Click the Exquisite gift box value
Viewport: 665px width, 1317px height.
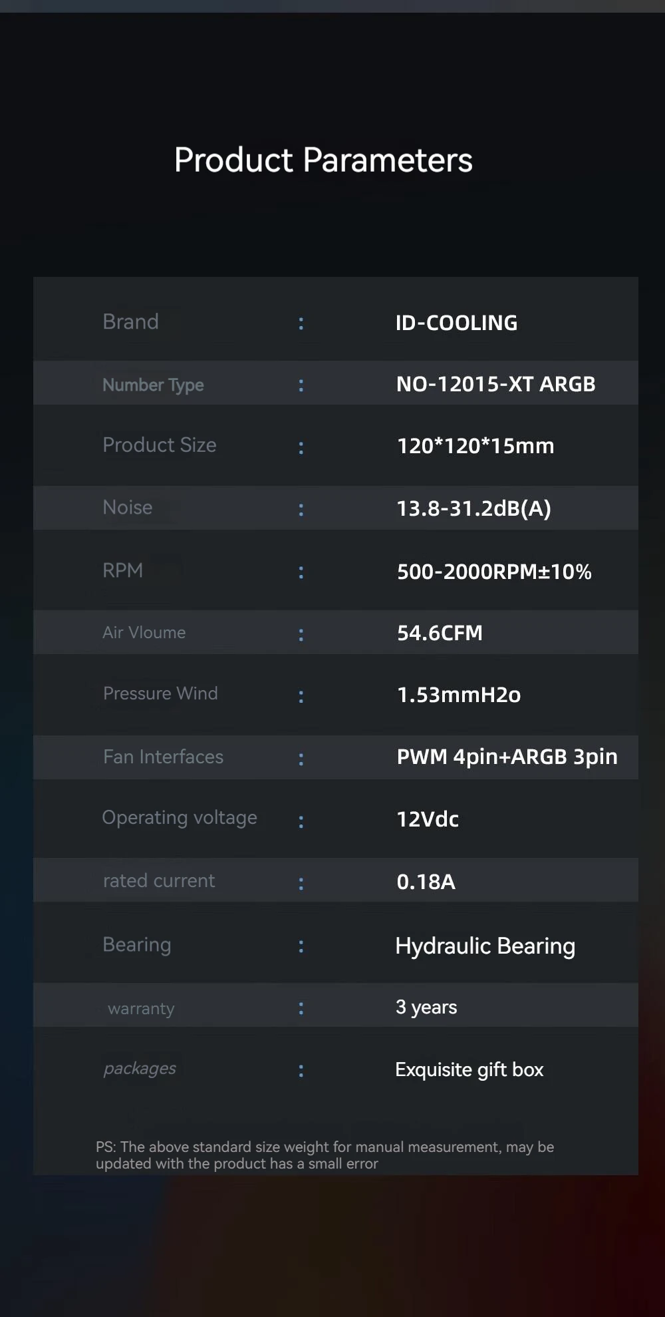click(x=469, y=1069)
